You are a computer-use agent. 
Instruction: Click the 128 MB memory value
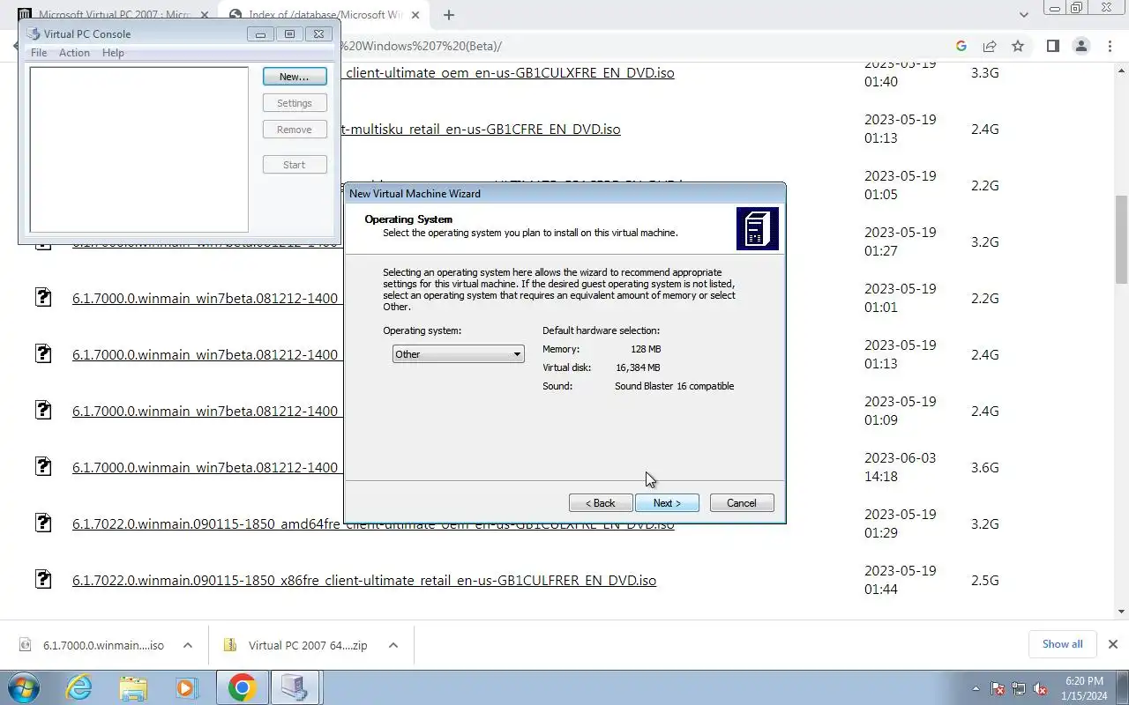[x=646, y=349]
